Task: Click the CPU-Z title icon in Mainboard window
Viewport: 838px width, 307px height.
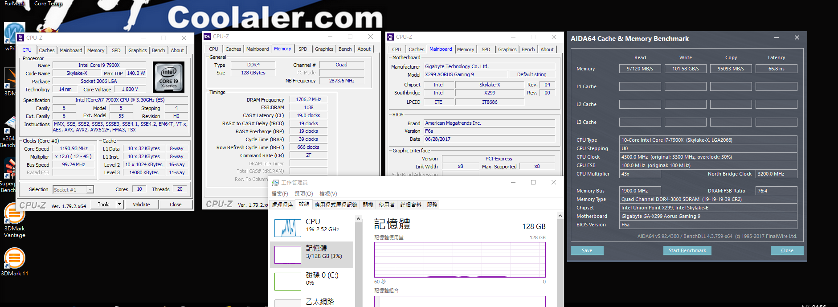Action: [390, 37]
